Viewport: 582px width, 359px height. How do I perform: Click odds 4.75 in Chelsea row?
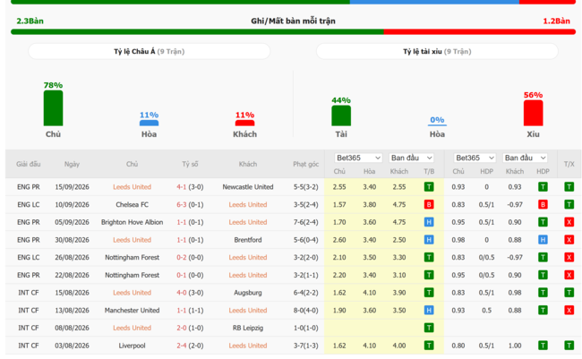(x=399, y=204)
